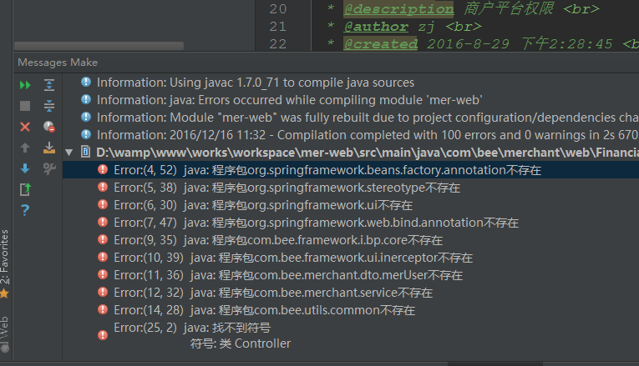
Task: Click the @description tag in editor
Action: point(398,9)
